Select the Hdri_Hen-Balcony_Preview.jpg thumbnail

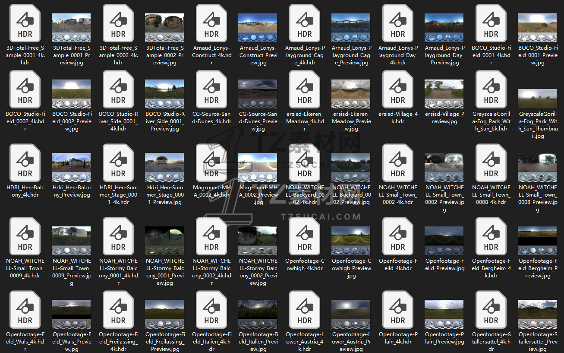pos(71,168)
